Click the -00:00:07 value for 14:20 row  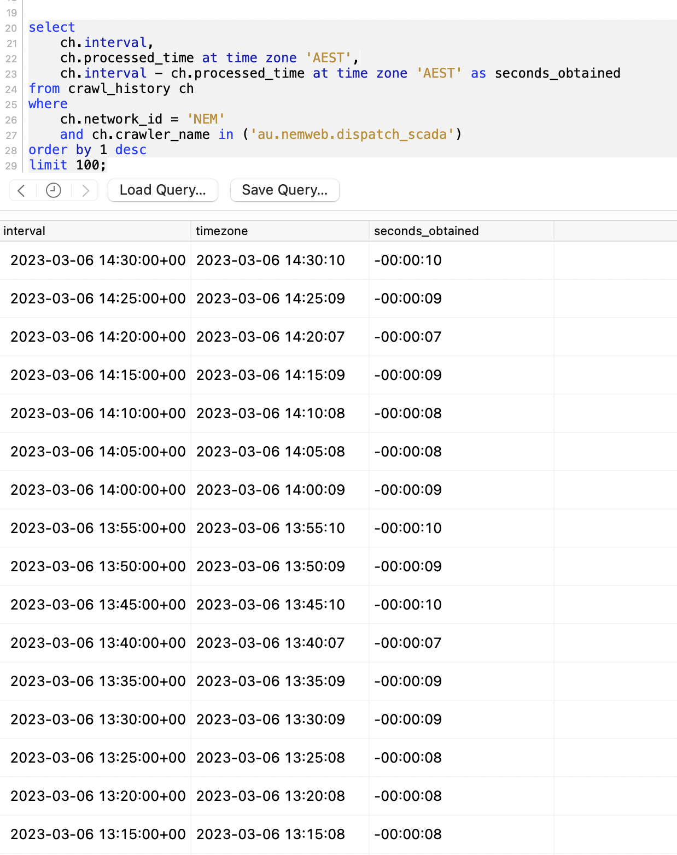(408, 337)
